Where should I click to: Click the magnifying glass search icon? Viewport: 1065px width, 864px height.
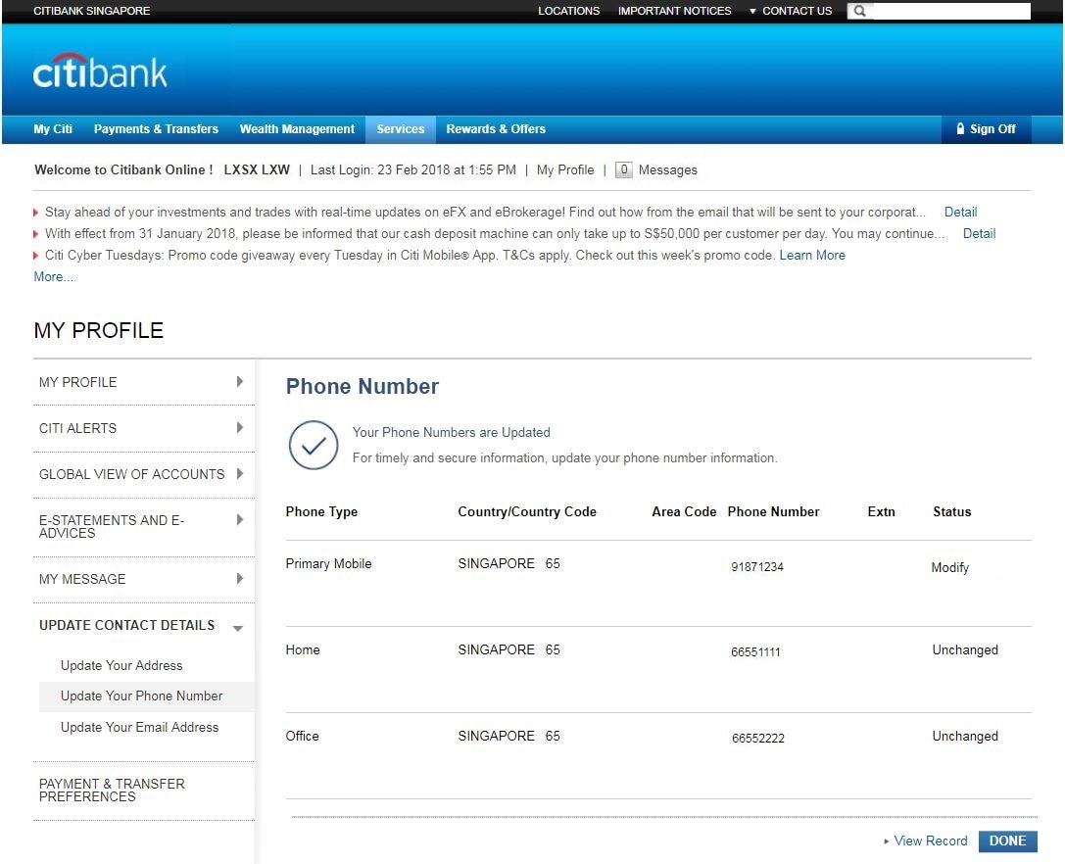[x=857, y=11]
